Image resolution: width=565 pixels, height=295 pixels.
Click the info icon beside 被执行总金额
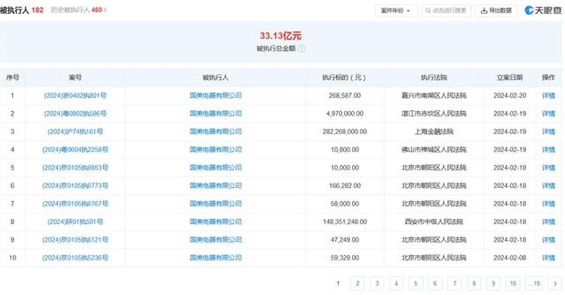pos(301,49)
